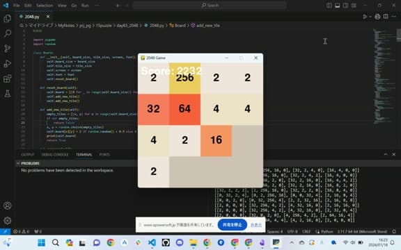Close the bottom panel
The width and height of the screenshot is (401, 250).
pyautogui.click(x=393, y=154)
